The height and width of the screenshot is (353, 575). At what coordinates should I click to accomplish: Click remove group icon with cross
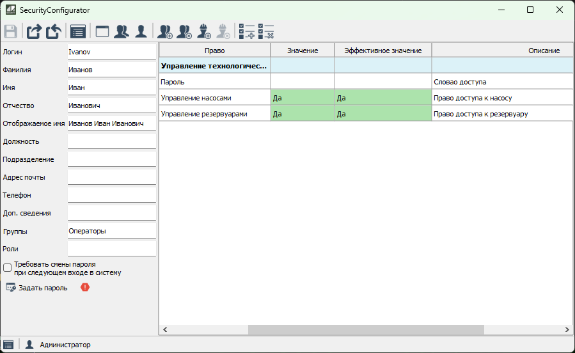(184, 31)
